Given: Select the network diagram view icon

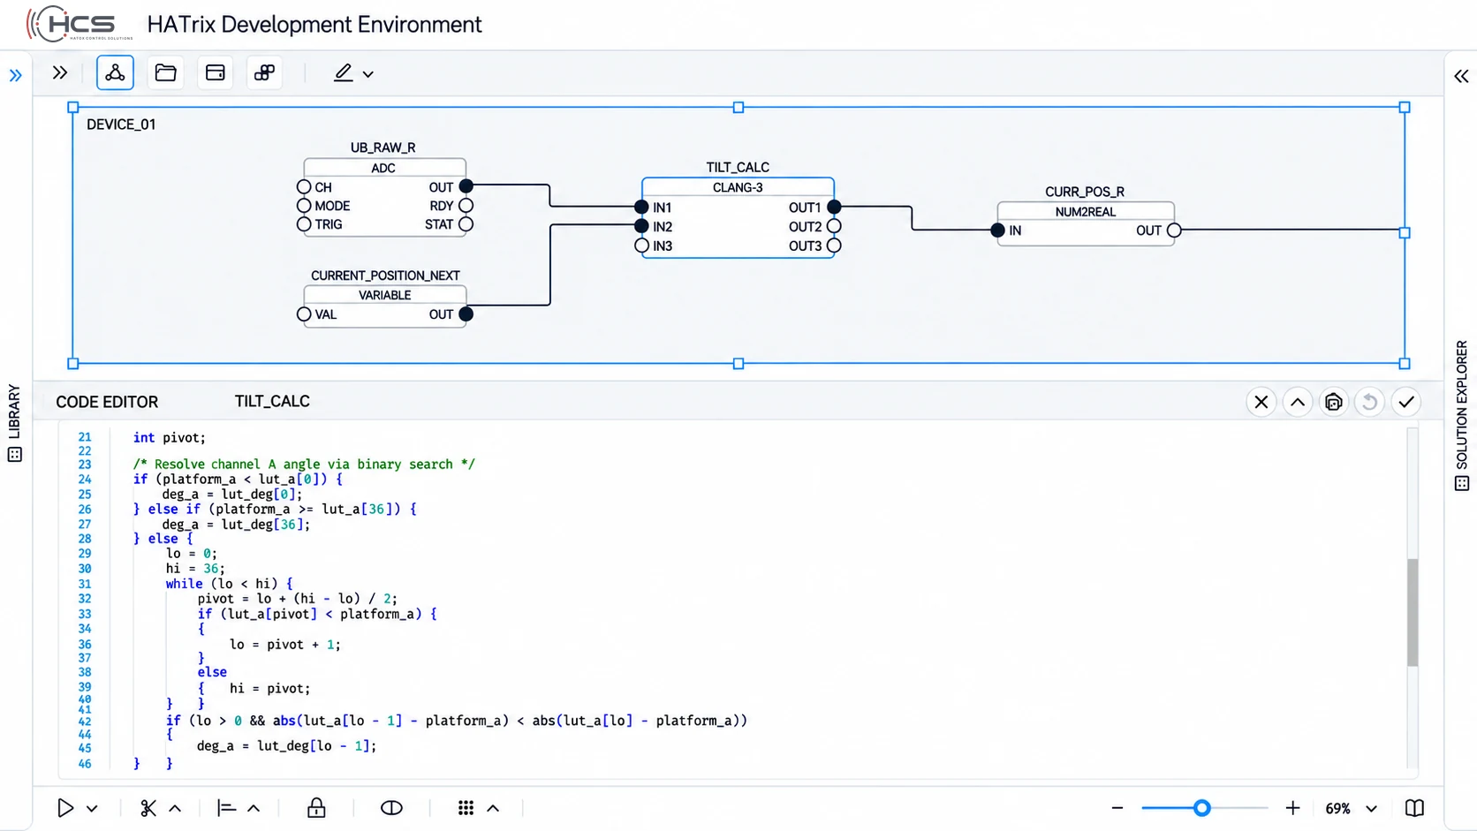Looking at the screenshot, I should [115, 73].
